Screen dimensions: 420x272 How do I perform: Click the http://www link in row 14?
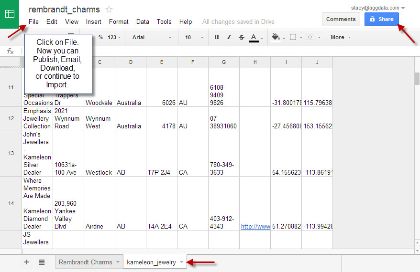tap(255, 227)
